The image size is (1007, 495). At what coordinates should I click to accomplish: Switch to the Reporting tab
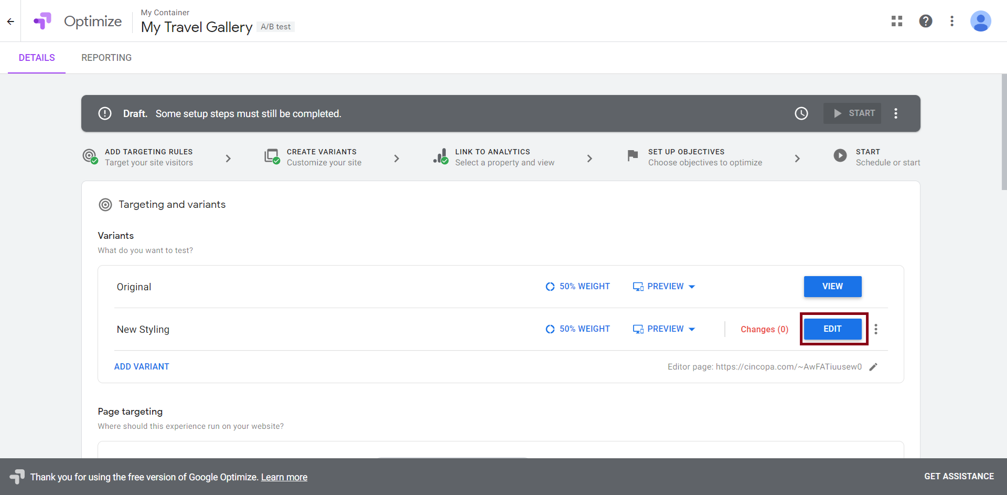pyautogui.click(x=106, y=58)
